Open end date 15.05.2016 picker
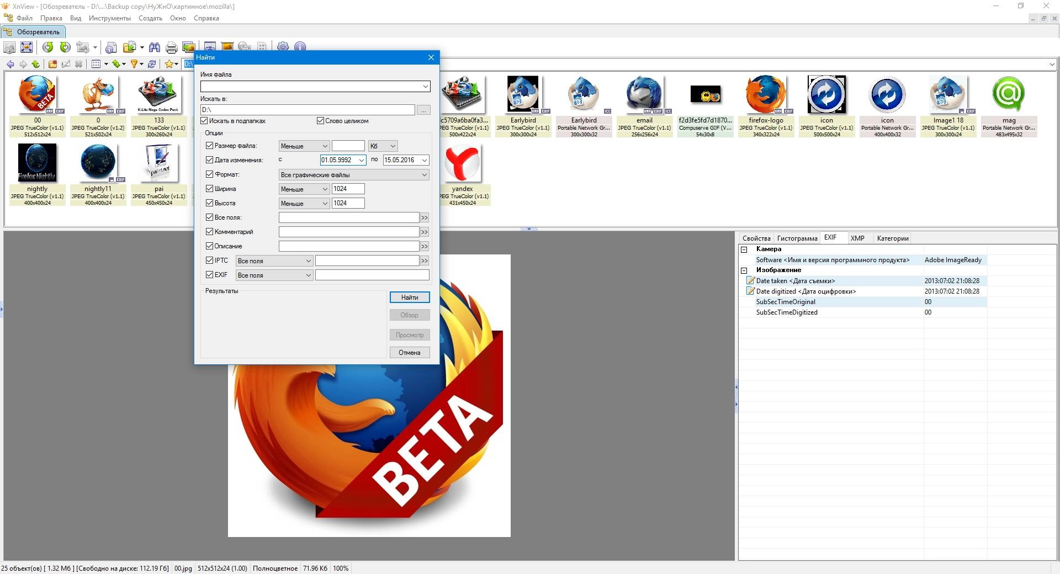1060x574 pixels. click(424, 160)
